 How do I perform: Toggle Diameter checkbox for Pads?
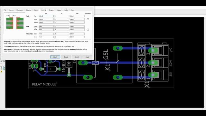click(x=88, y=19)
